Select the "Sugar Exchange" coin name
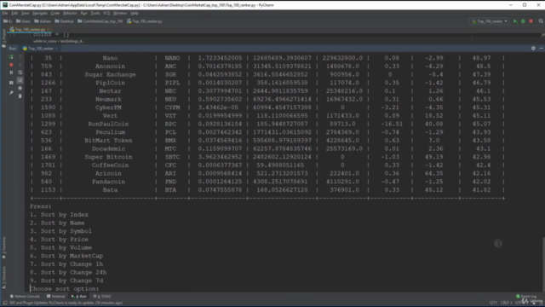Image resolution: width=545 pixels, height=307 pixels. (110, 74)
